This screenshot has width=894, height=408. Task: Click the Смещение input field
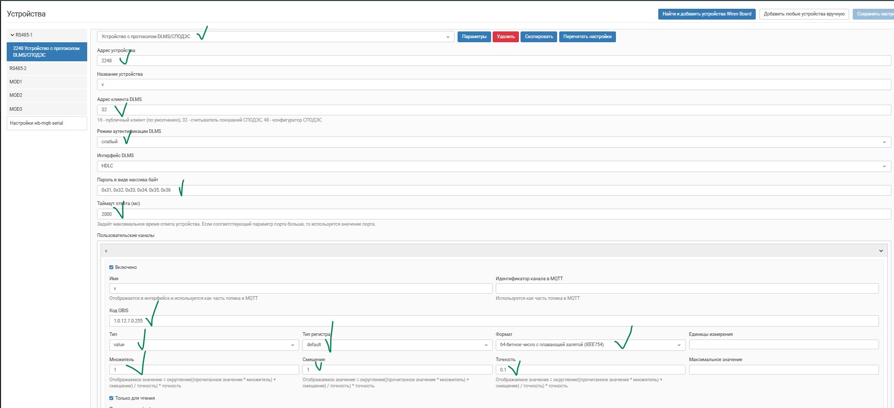click(x=397, y=370)
